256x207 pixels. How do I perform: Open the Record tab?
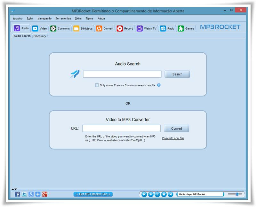coord(125,28)
